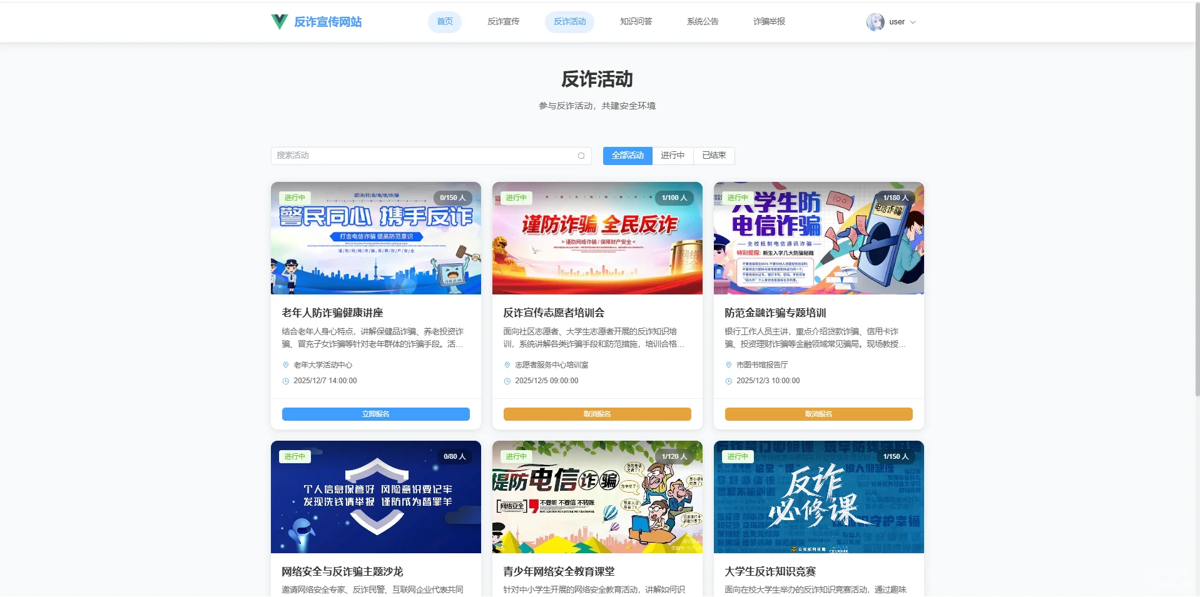Open the 诈骗举报 page
1200x597 pixels.
pyautogui.click(x=769, y=21)
